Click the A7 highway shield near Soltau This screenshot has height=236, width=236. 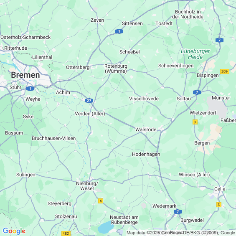pos(197,92)
